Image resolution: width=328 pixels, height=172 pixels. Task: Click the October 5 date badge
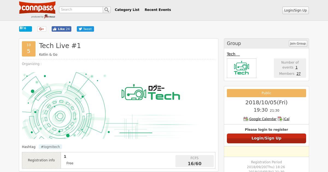point(29,49)
